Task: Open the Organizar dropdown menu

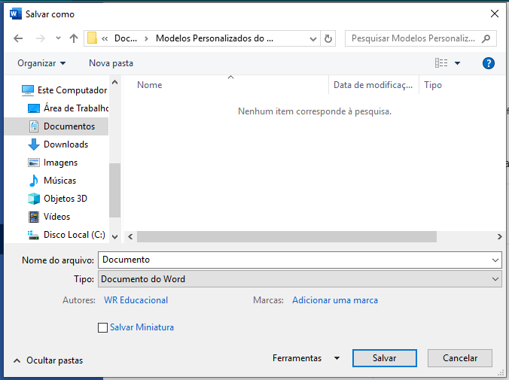Action: click(x=41, y=63)
